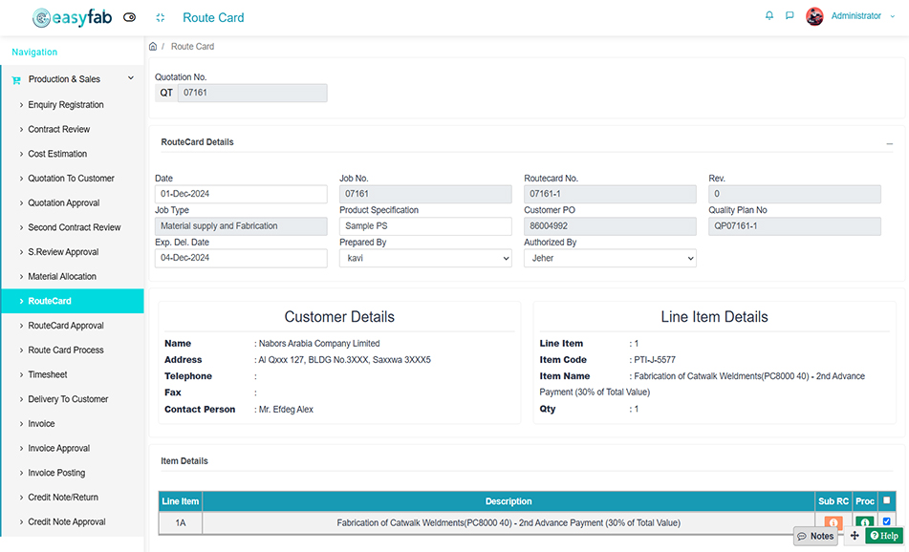Uncheck the line item 1A checkbox
909x552 pixels.
tap(886, 521)
